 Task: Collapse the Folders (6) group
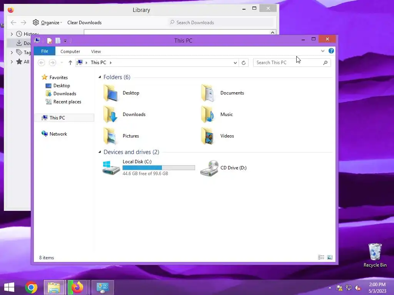100,77
